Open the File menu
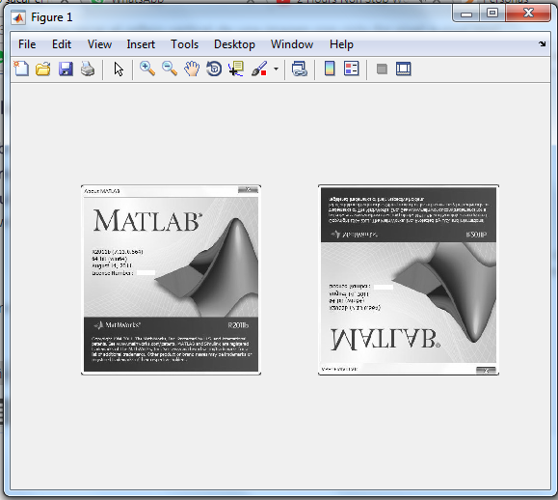The height and width of the screenshot is (500, 558). point(27,44)
